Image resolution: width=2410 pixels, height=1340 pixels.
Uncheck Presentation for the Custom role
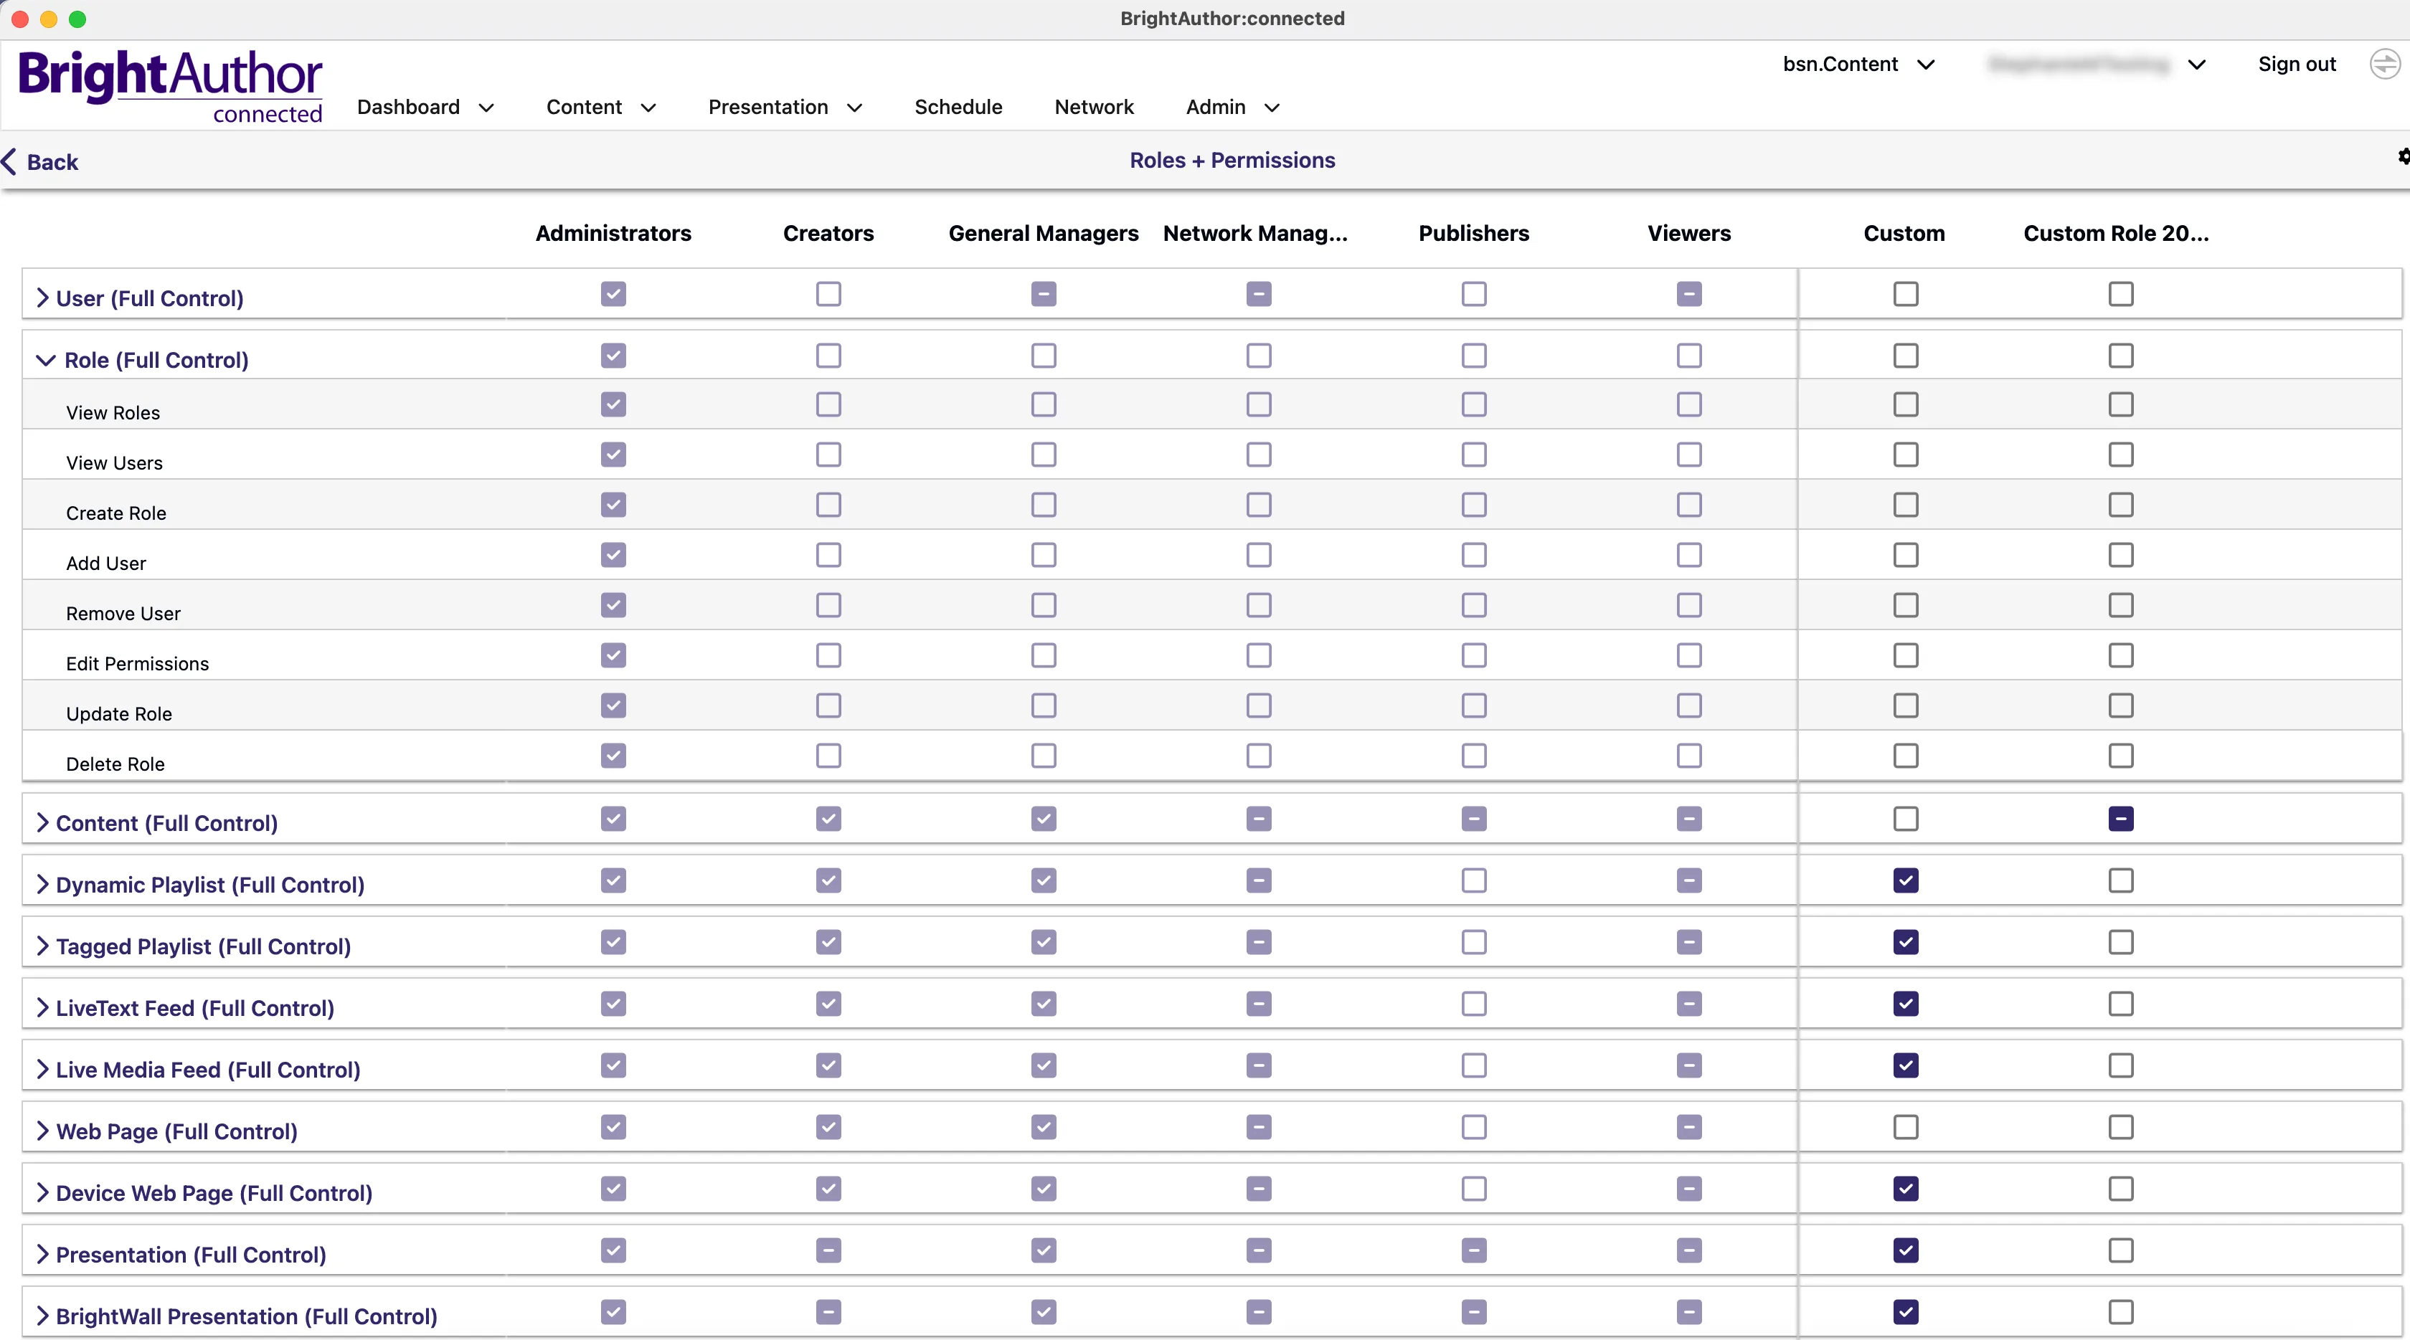click(1905, 1250)
